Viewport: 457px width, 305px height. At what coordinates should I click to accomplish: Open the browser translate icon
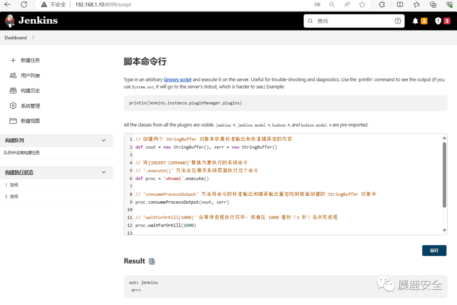[317, 4]
